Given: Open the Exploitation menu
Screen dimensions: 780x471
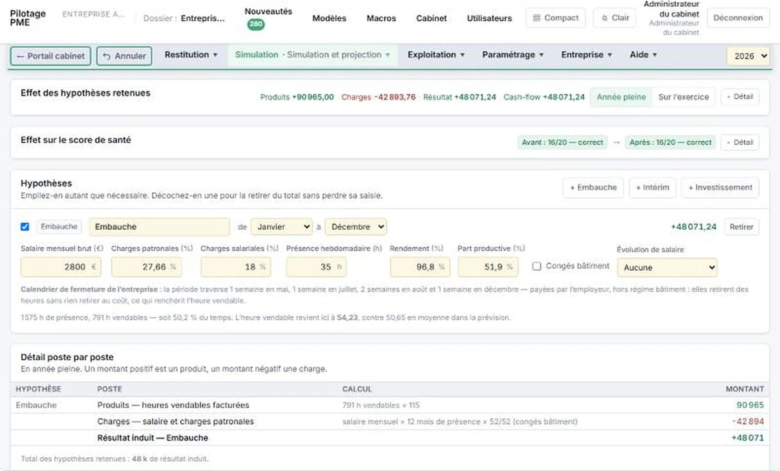Looking at the screenshot, I should 436,55.
